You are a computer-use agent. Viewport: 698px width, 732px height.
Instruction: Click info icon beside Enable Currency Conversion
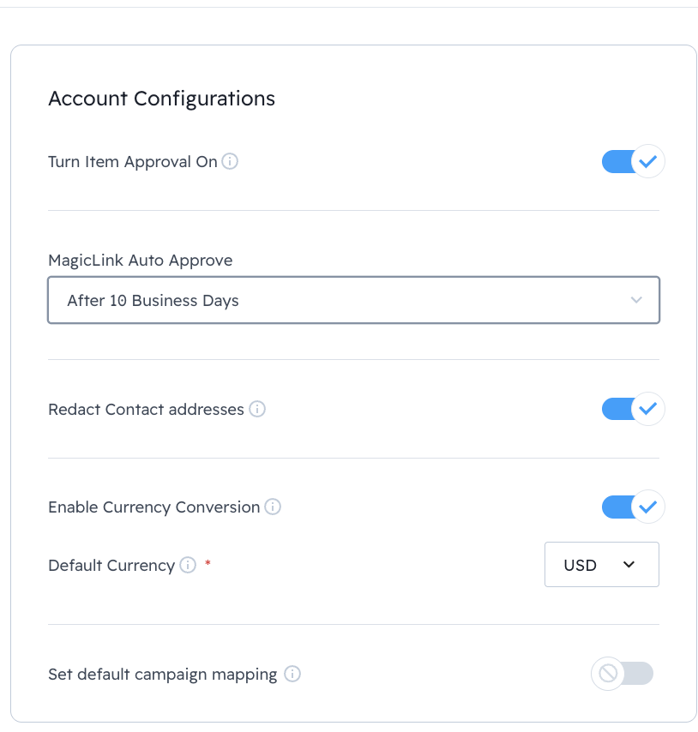273,507
